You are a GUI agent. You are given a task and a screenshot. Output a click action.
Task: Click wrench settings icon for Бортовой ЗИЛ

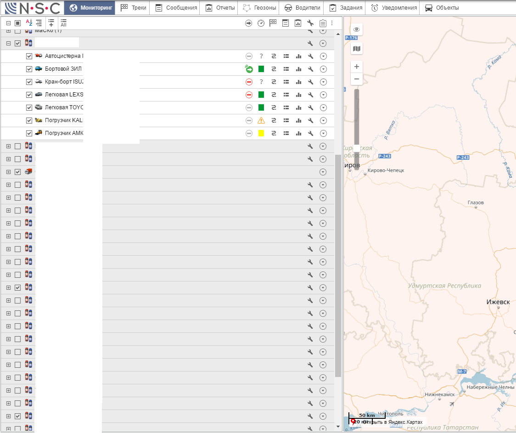(310, 69)
